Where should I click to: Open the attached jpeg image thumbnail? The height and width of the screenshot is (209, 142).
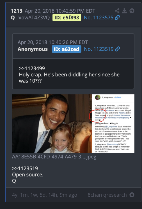73,124
